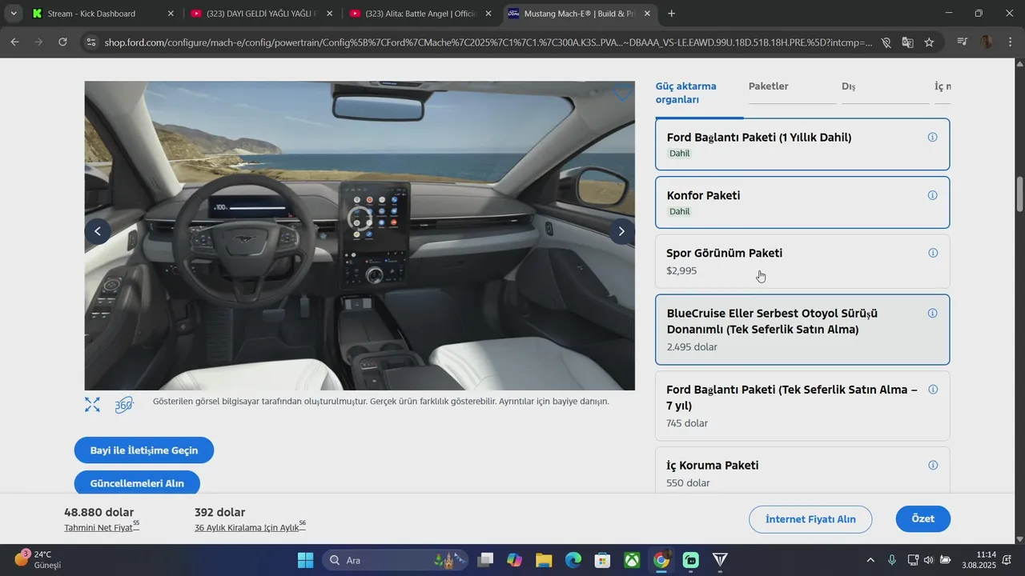This screenshot has width=1025, height=576.
Task: Switch to Paketler tab
Action: point(769,86)
